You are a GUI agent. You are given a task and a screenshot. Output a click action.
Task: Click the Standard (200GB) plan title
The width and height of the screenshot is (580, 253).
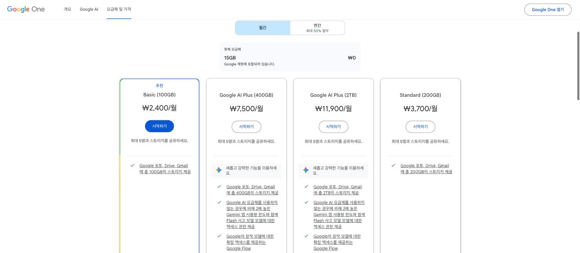[420, 95]
